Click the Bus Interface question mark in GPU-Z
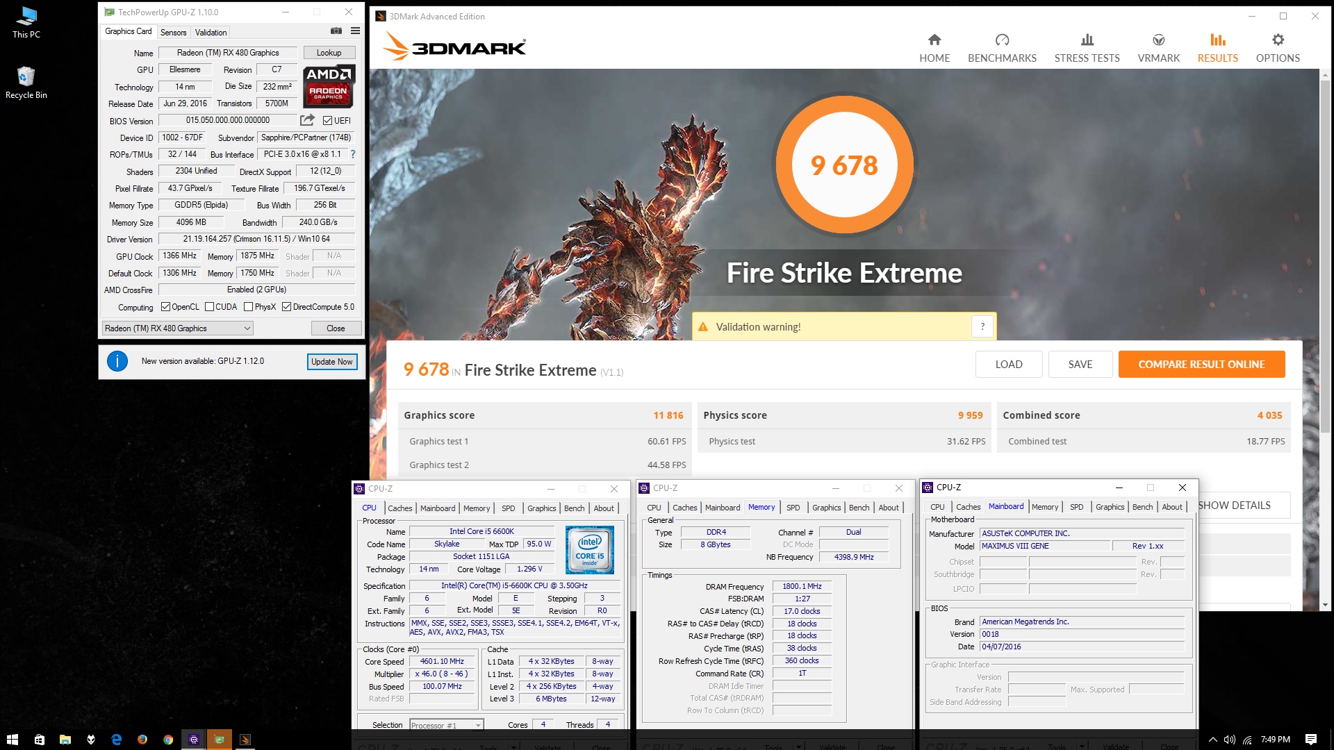1334x750 pixels. tap(352, 154)
